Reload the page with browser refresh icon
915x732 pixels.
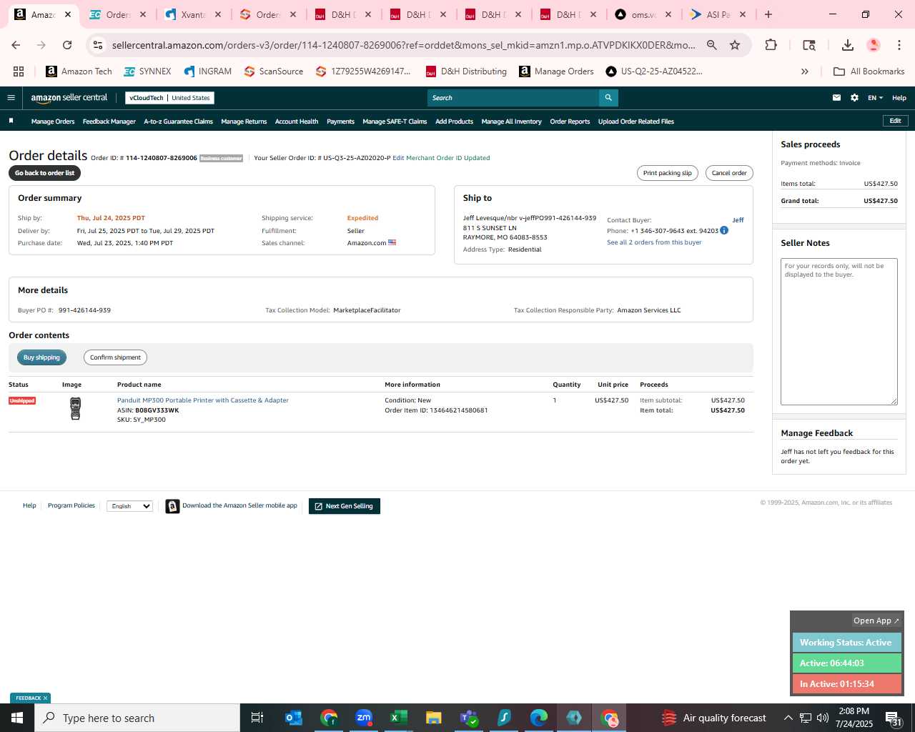pos(67,45)
